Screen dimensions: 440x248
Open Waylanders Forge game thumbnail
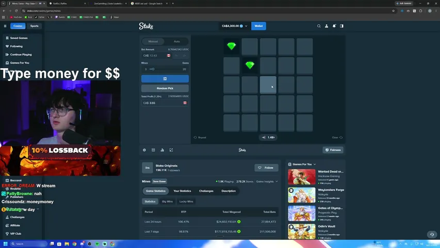tap(302, 195)
